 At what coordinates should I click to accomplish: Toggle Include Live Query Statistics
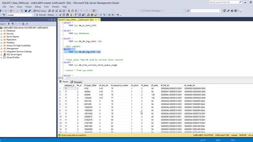80,15
